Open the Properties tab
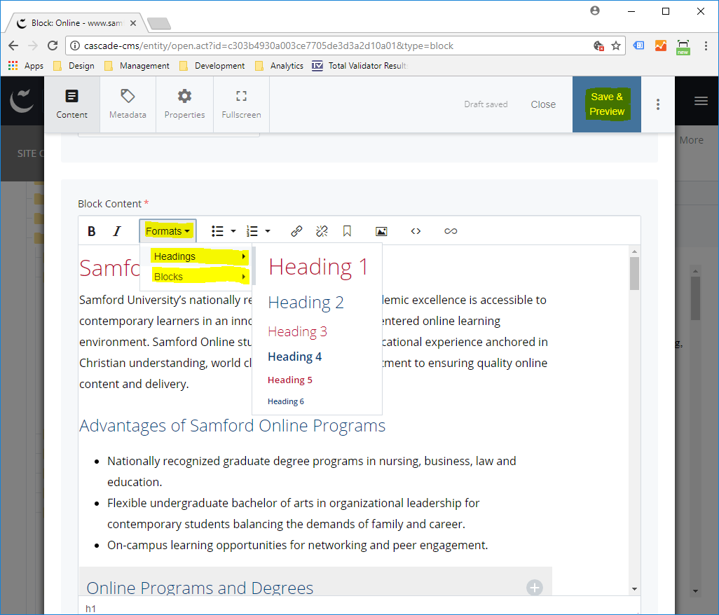 pos(185,104)
